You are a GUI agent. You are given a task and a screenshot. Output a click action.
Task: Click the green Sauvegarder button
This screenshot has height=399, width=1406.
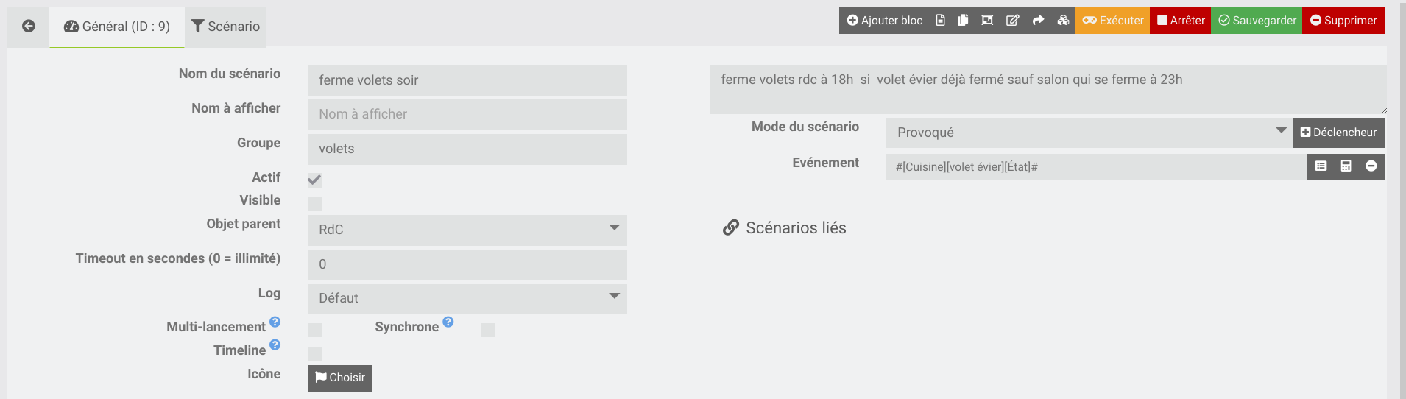click(1257, 21)
